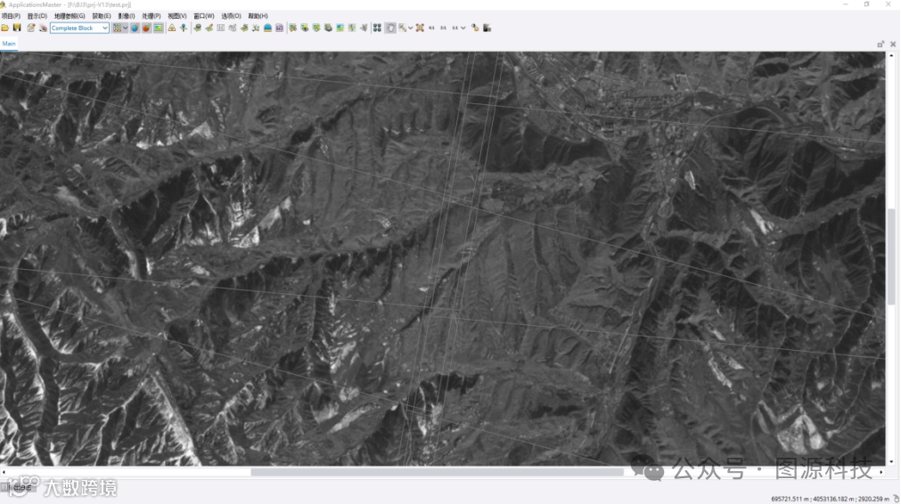This screenshot has width=901, height=504.
Task: Click the vertical scrollbar up arrow
Action: (x=891, y=56)
